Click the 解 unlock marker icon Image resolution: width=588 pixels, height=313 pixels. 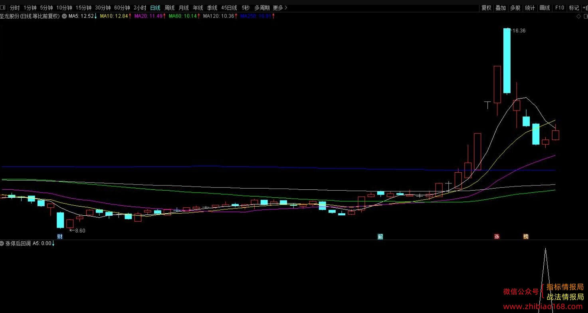(380, 236)
